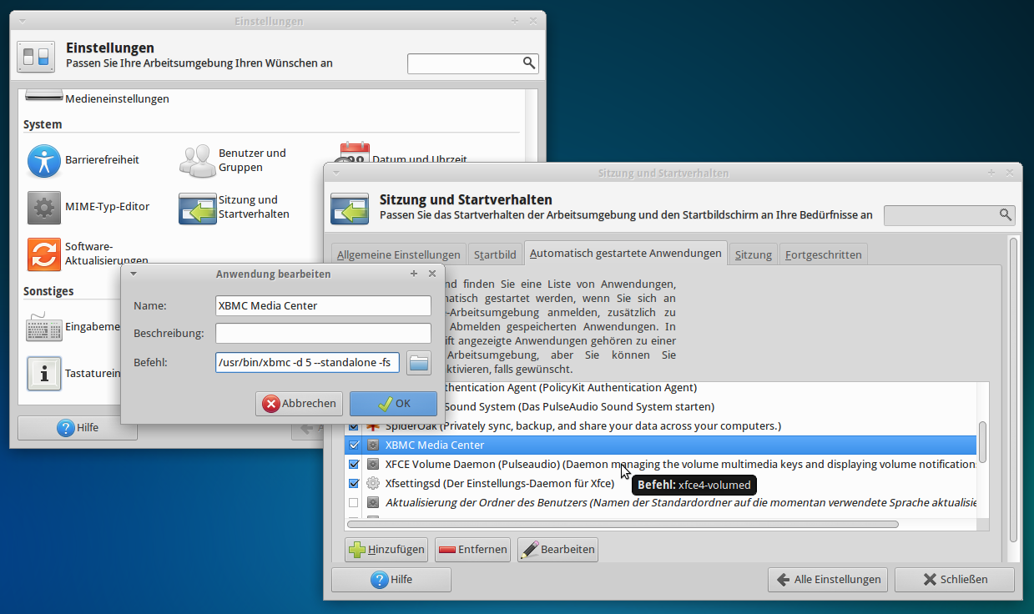Open the orange Software-Aktualisierungen icon
Image resolution: width=1034 pixels, height=614 pixels.
tap(44, 254)
